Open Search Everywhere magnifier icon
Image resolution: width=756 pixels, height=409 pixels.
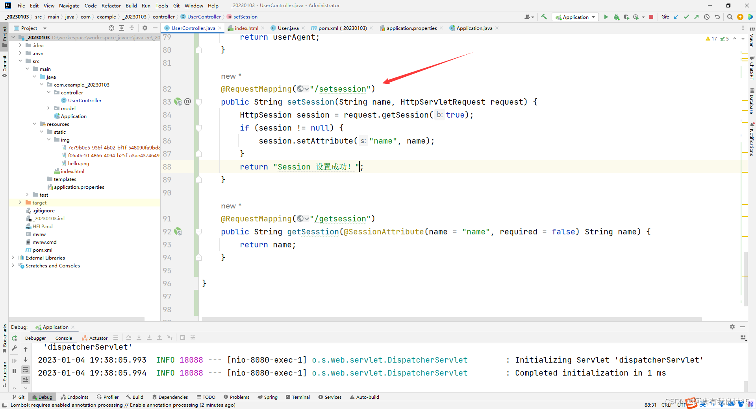tap(730, 17)
